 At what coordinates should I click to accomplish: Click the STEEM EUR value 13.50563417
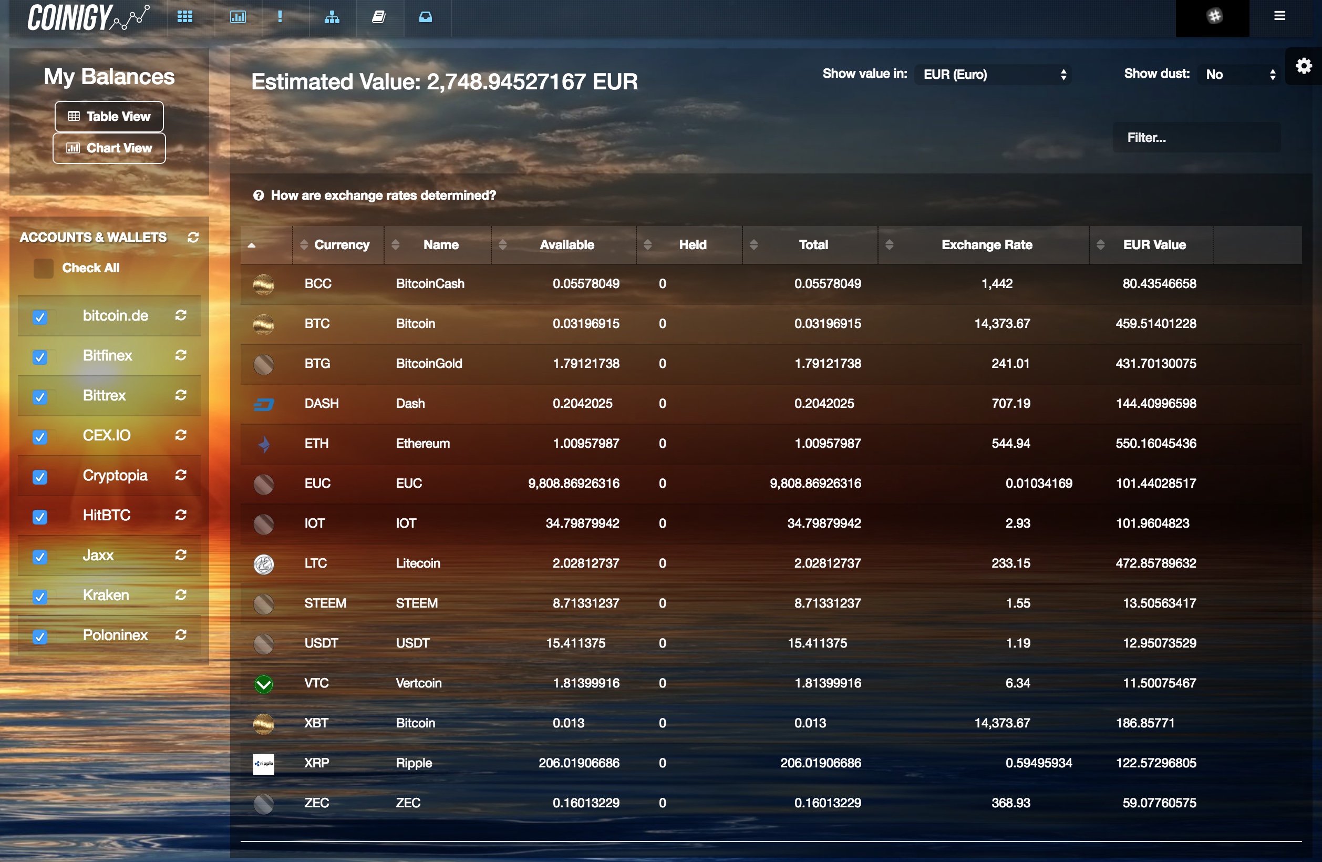(1159, 603)
